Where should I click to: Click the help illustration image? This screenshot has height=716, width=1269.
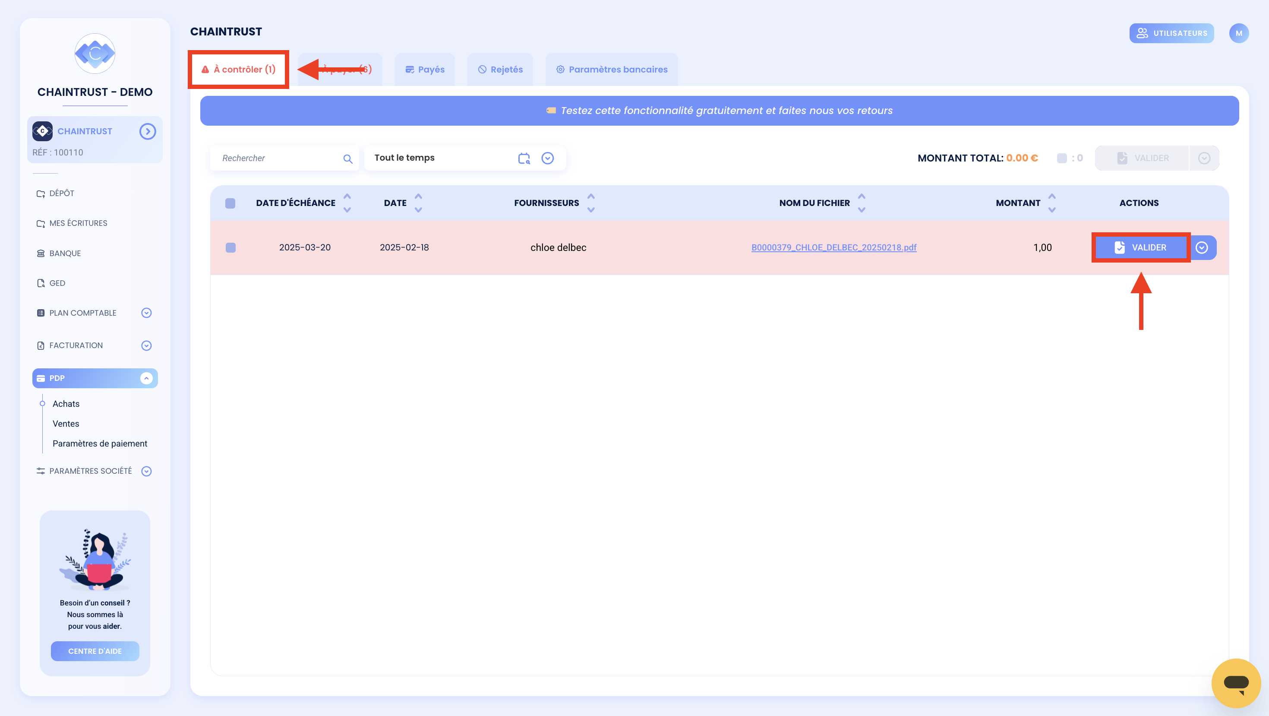tap(95, 559)
